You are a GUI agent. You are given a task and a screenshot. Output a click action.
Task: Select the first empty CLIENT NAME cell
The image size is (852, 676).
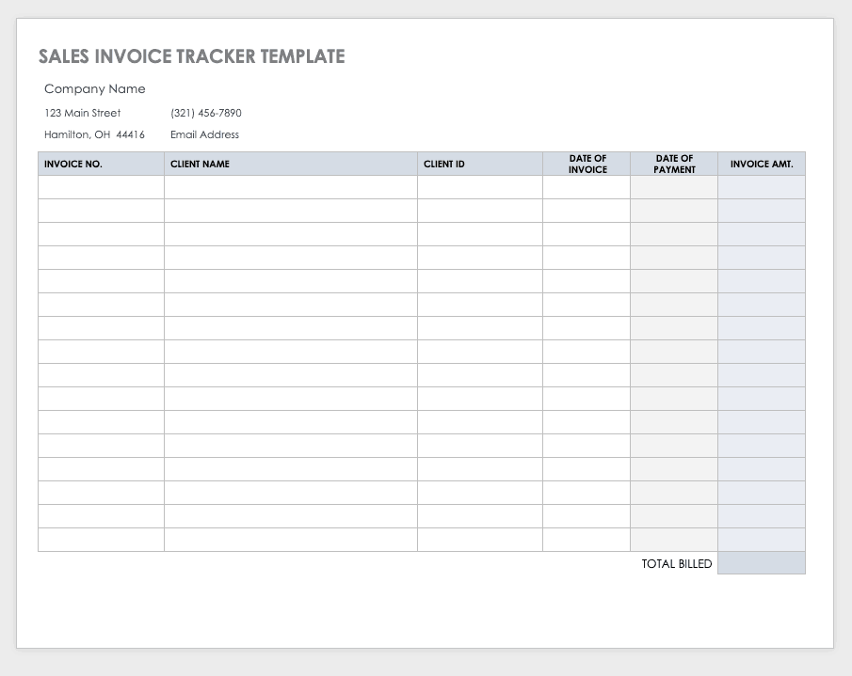tap(290, 187)
